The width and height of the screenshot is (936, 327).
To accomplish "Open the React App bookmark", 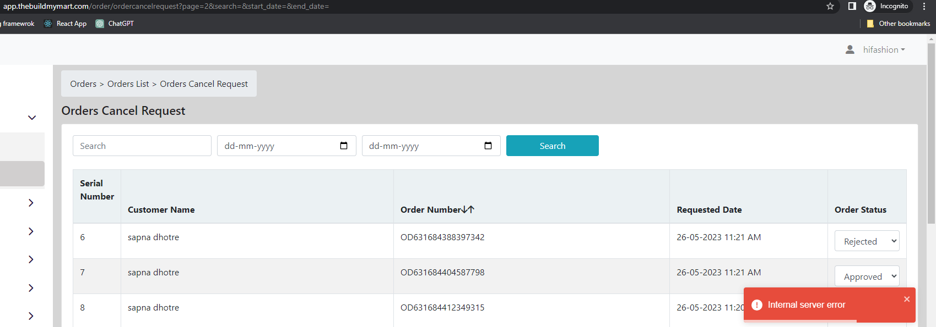I will click(66, 24).
